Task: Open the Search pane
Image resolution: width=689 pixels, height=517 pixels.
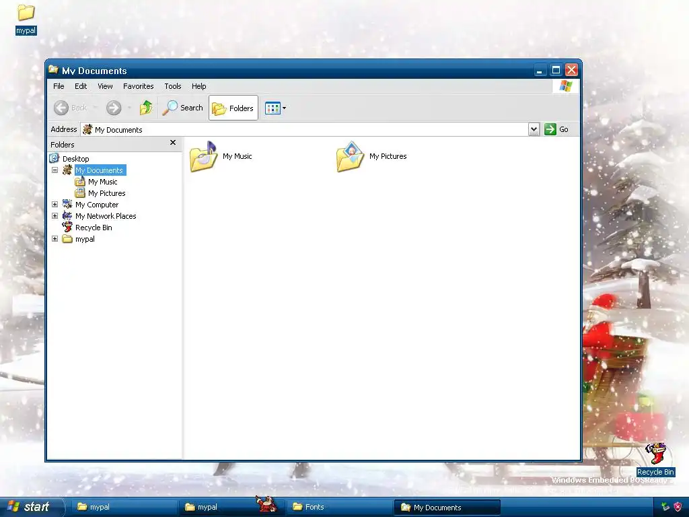Action: click(183, 108)
